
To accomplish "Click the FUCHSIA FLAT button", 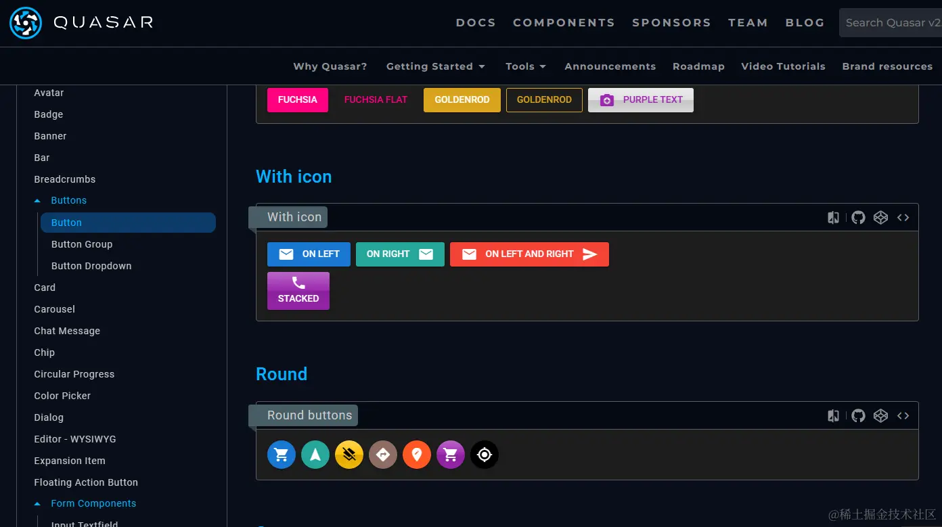I will click(x=376, y=99).
